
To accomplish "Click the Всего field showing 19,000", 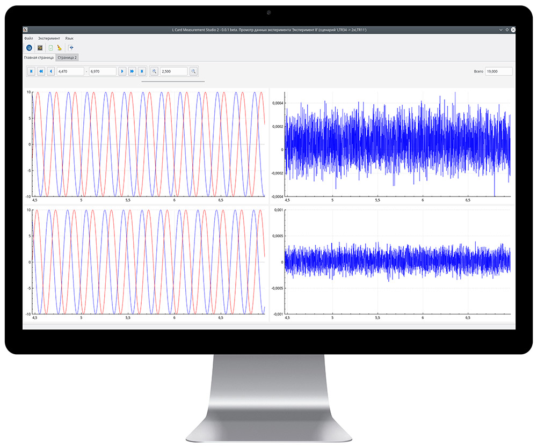I will (x=498, y=71).
